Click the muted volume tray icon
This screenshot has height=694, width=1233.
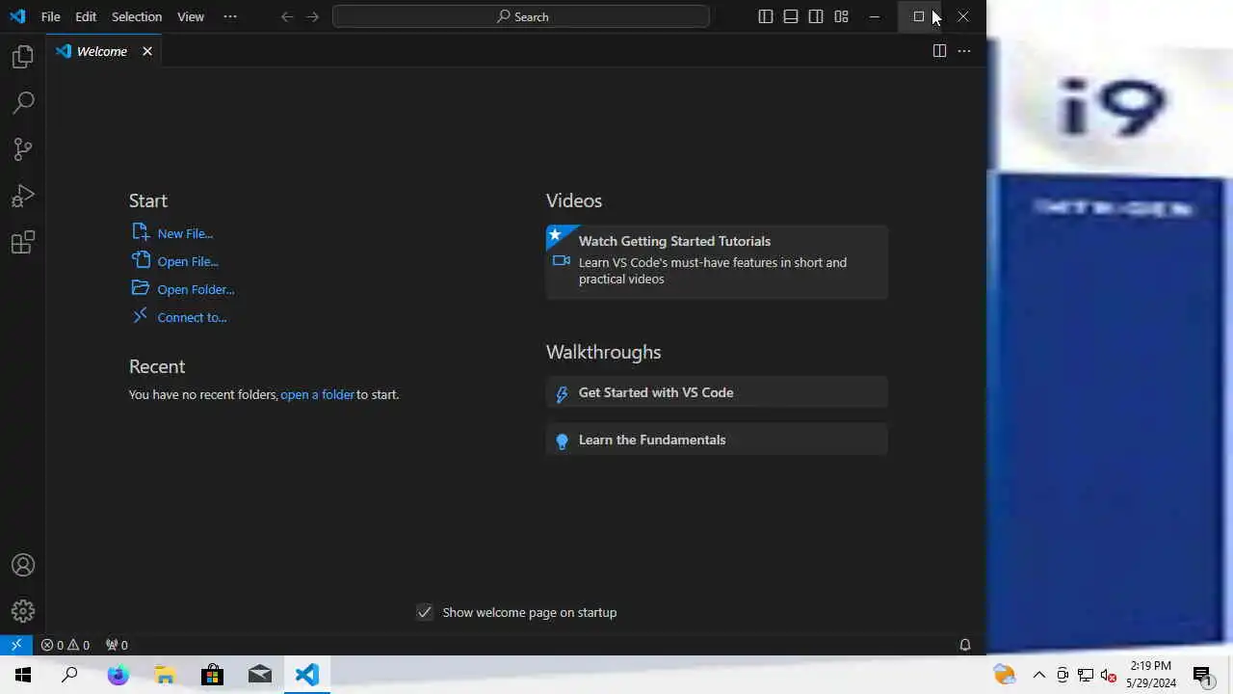[1109, 675]
